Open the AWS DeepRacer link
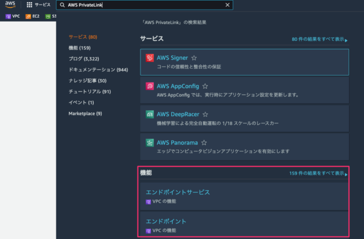This screenshot has height=239, width=364. 178,114
